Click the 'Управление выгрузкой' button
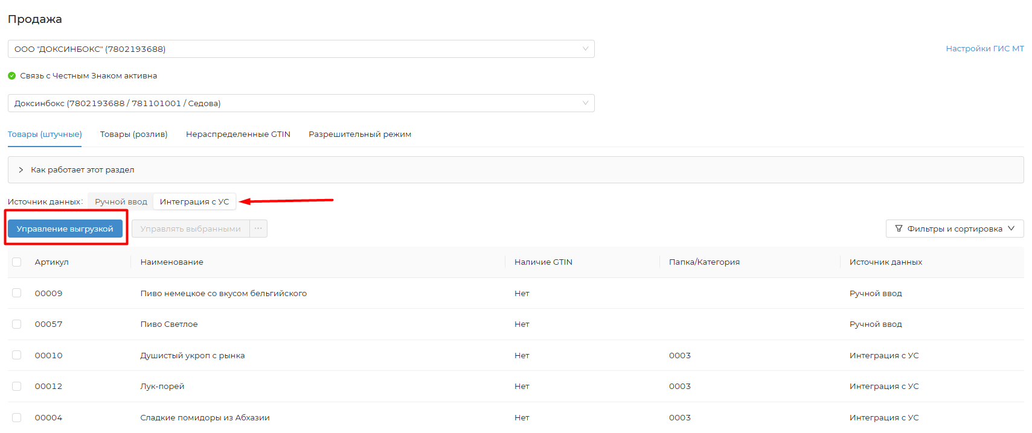This screenshot has height=433, width=1032. click(65, 229)
